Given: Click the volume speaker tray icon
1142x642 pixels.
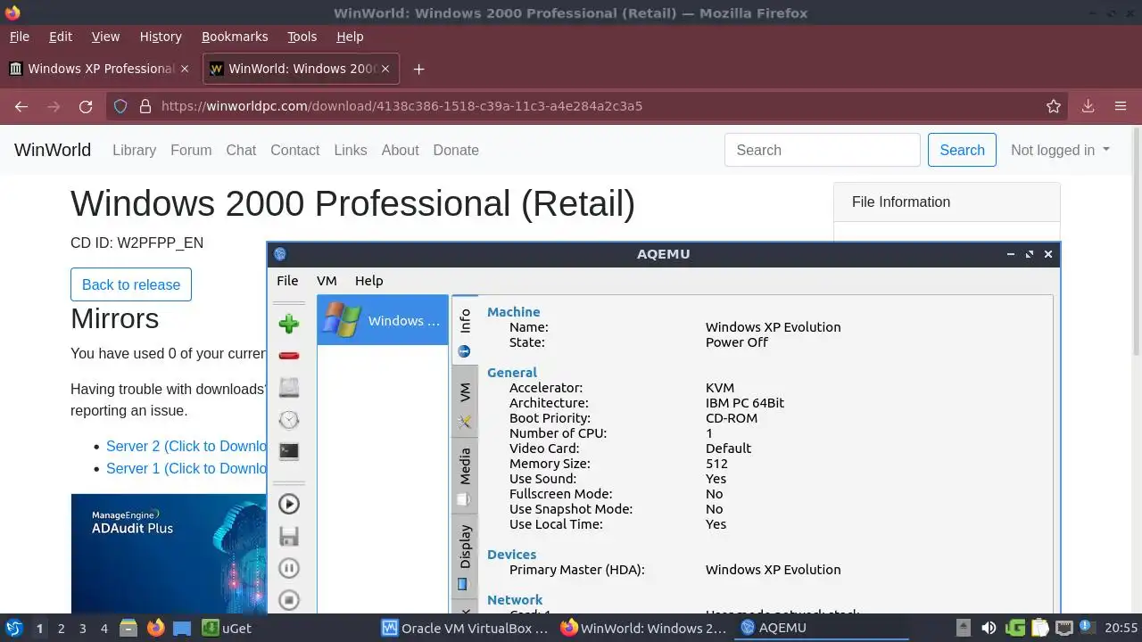Looking at the screenshot, I should pyautogui.click(x=989, y=628).
